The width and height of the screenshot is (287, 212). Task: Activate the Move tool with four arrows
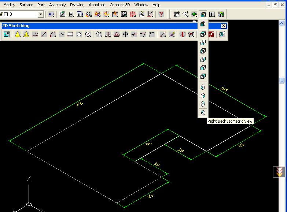point(125,34)
